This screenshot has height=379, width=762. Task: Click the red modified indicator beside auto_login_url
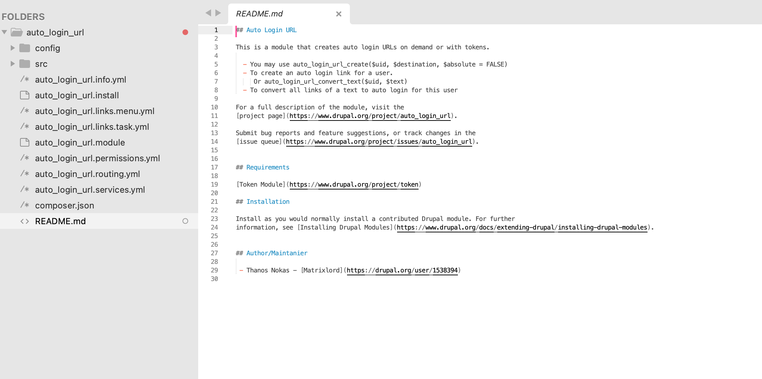(185, 32)
